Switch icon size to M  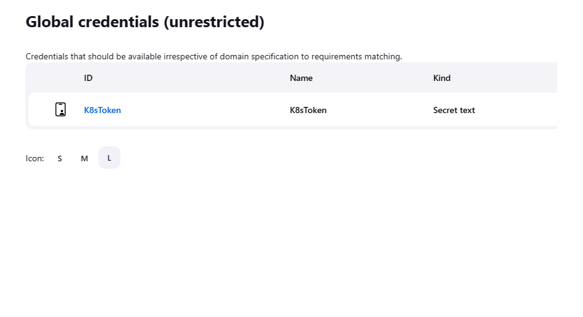(85, 158)
